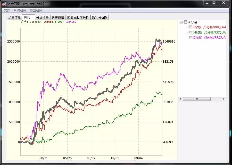This screenshot has width=232, height=165.
Task: Select the IH加权 /5分钟 tree row
Action: 209,32
